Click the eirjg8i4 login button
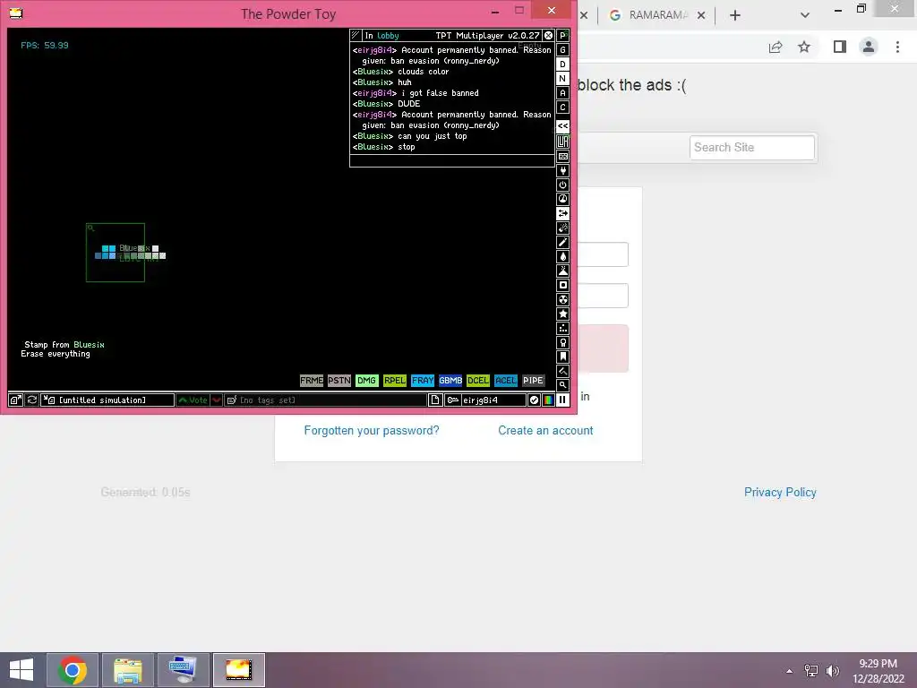Screen dimensions: 917x688 485,400
